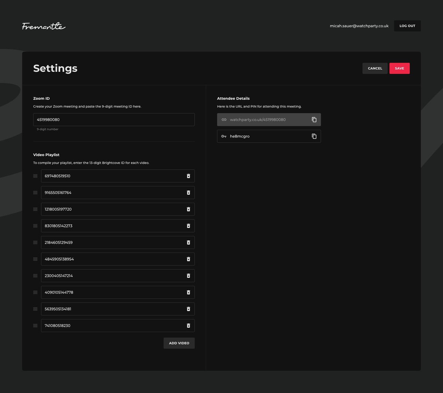The width and height of the screenshot is (443, 393).
Task: Click the link icon beside the attendee URL
Action: click(x=224, y=120)
